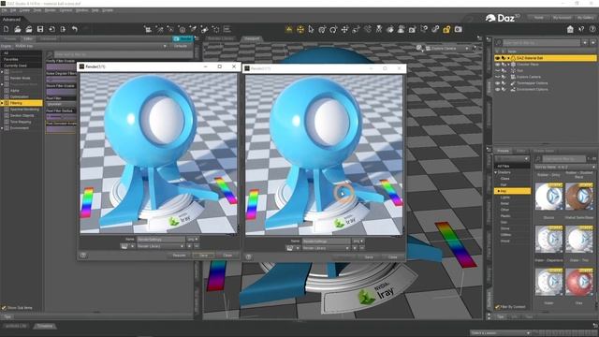Toggle the Show Sub Items checkbox

click(4, 308)
